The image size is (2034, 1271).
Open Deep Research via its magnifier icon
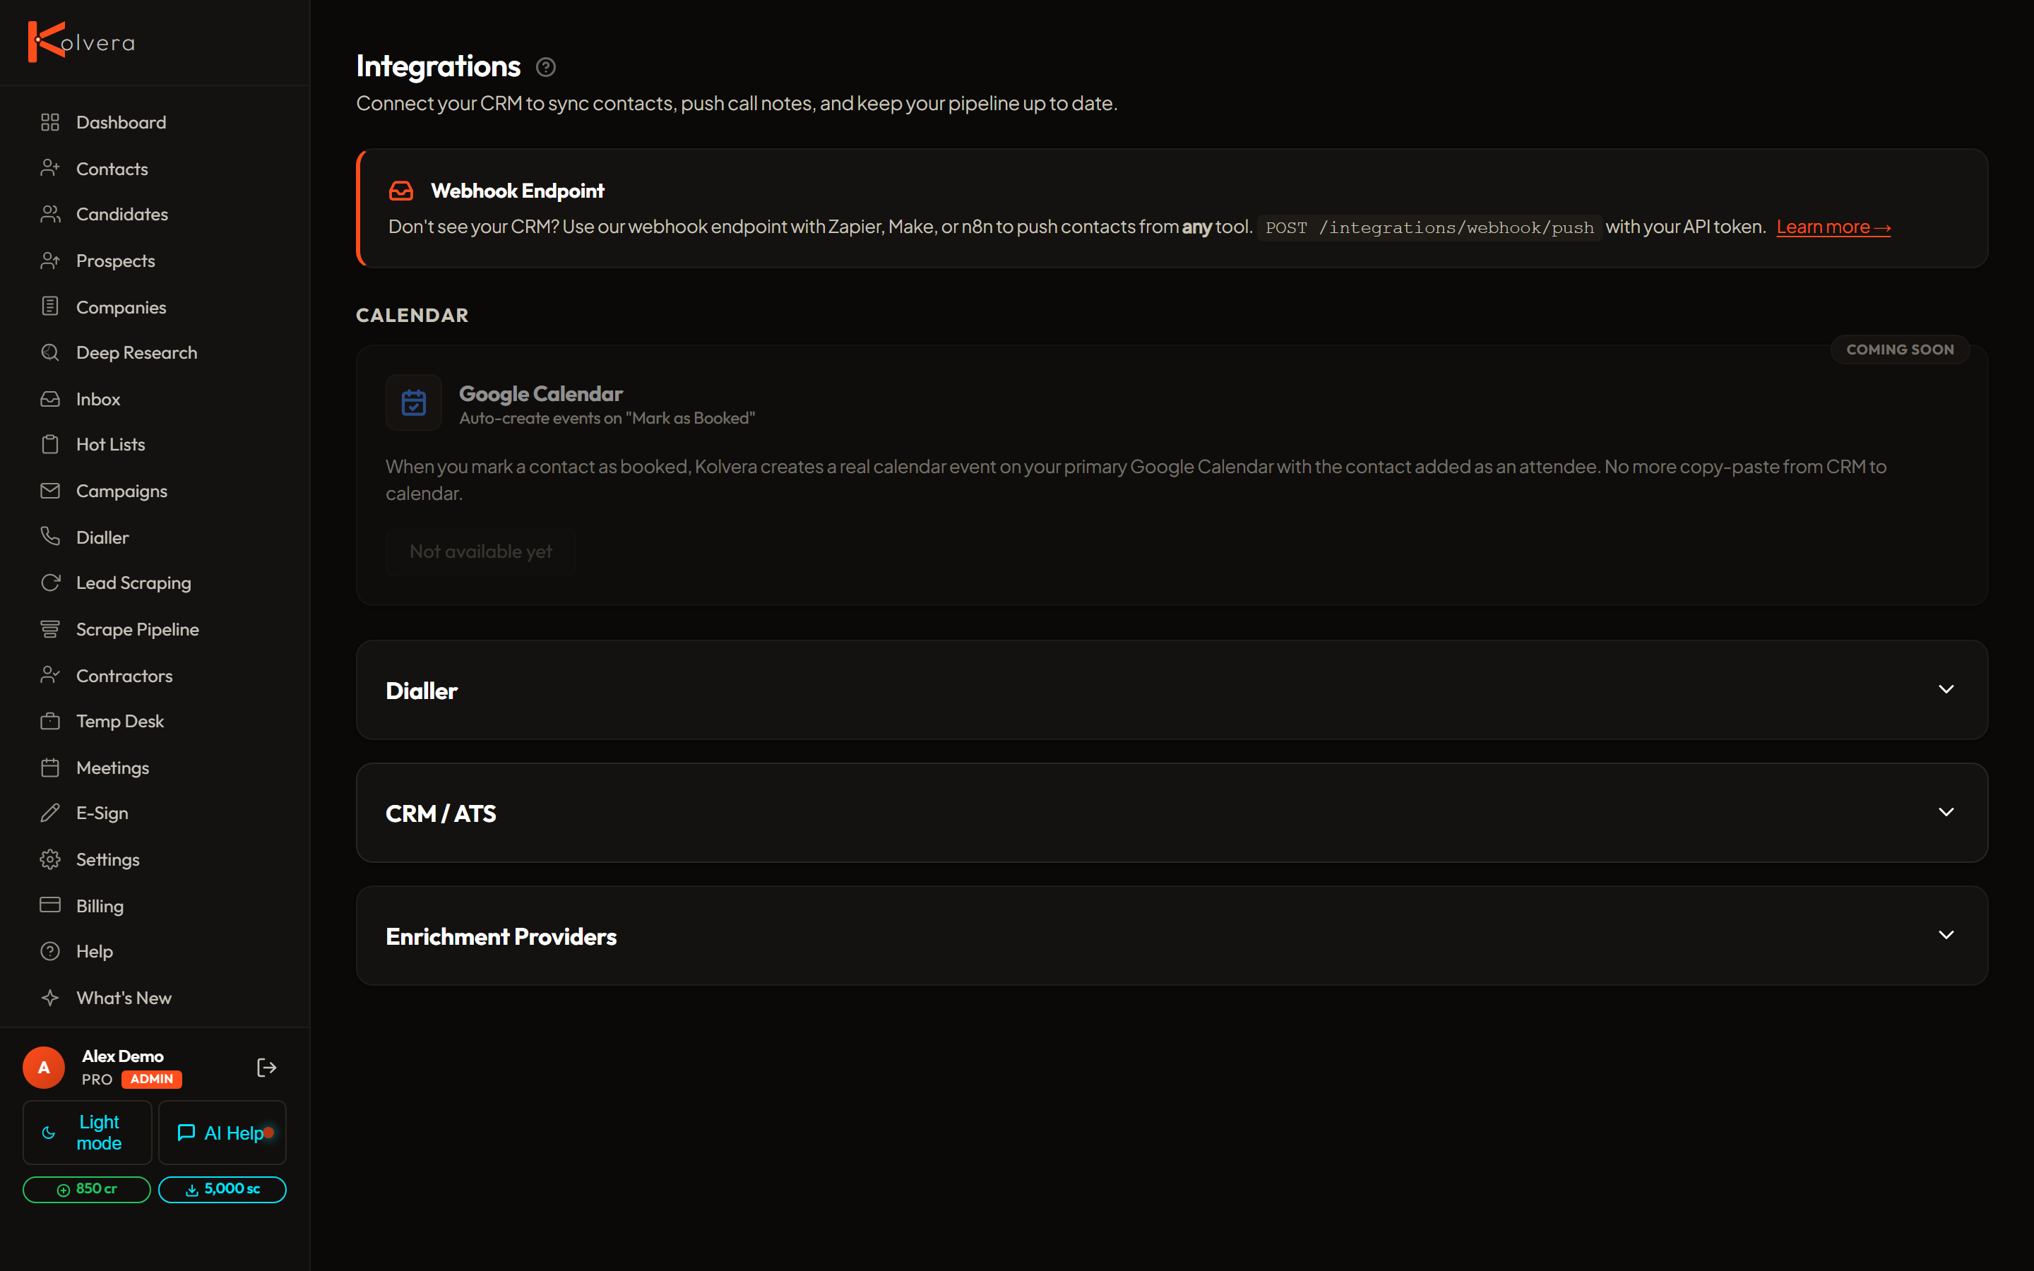coord(50,352)
